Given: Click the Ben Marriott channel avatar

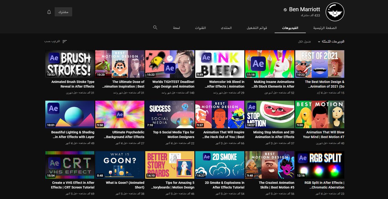Looking at the screenshot, I should 335,12.
